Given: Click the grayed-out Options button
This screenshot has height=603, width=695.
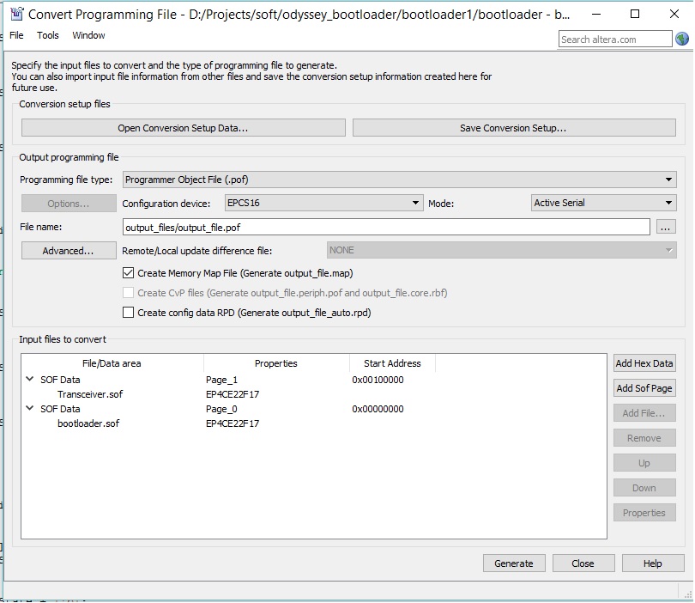Looking at the screenshot, I should pyautogui.click(x=69, y=204).
